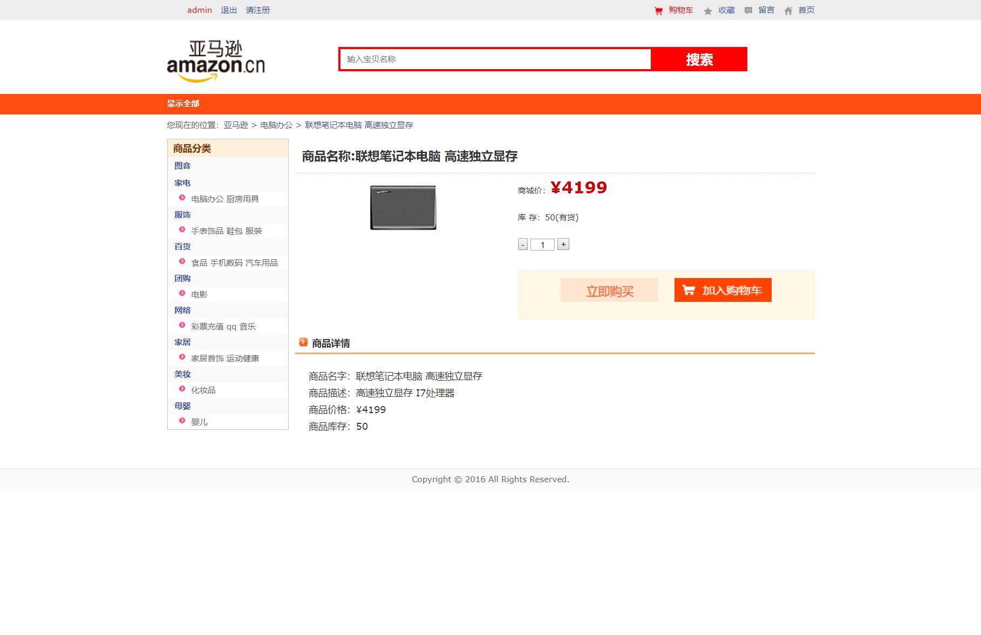Viewport: 981px width, 635px height.
Task: Go to 首页 home link
Action: (807, 10)
